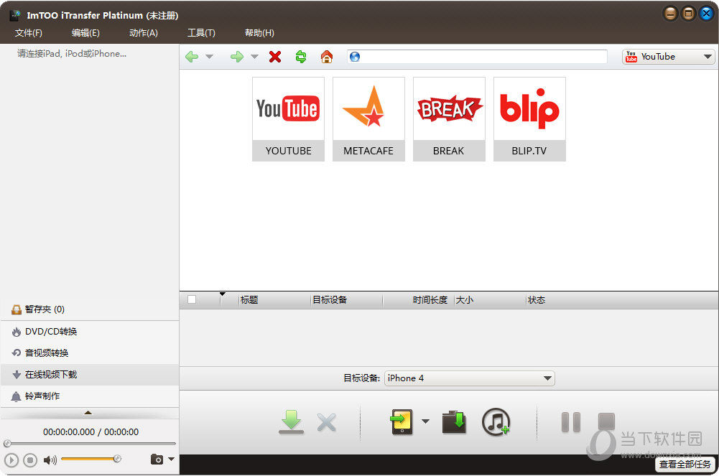Open the 编辑(E) menu
Screen dimensions: 719x476
(85, 33)
